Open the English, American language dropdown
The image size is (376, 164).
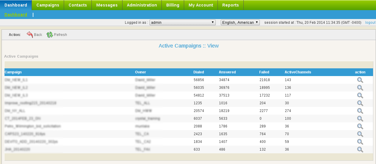240,23
